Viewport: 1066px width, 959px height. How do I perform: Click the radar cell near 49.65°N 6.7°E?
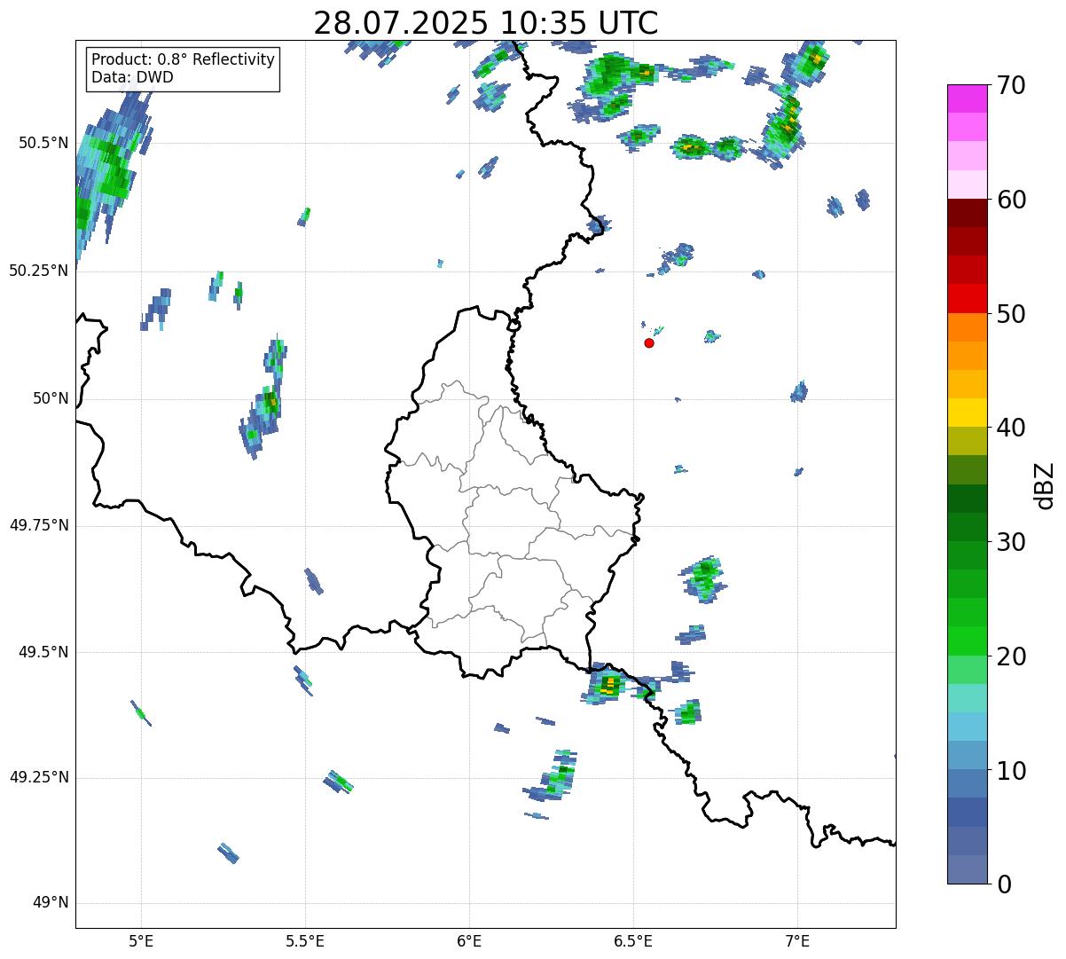pos(704,578)
